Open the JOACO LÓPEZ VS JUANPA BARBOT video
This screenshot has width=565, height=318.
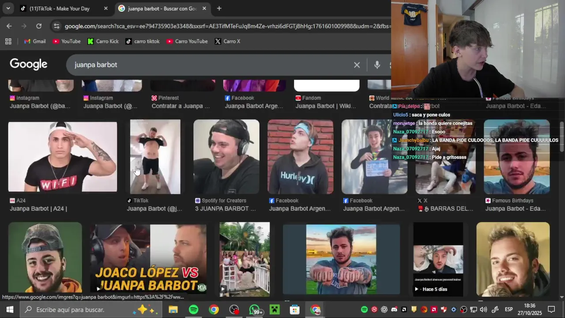coord(148,259)
